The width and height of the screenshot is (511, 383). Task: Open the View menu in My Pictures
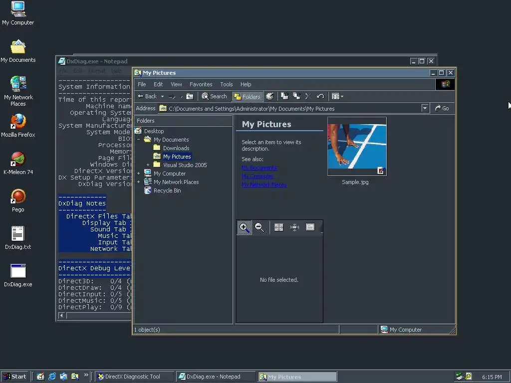(176, 84)
